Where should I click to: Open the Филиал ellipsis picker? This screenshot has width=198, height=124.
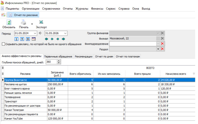[x=158, y=38]
